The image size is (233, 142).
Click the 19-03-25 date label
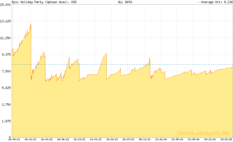point(226,139)
